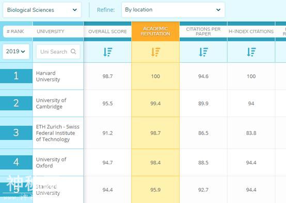Click ETH Zurich H-index value 83.8
The width and height of the screenshot is (286, 203).
(251, 133)
